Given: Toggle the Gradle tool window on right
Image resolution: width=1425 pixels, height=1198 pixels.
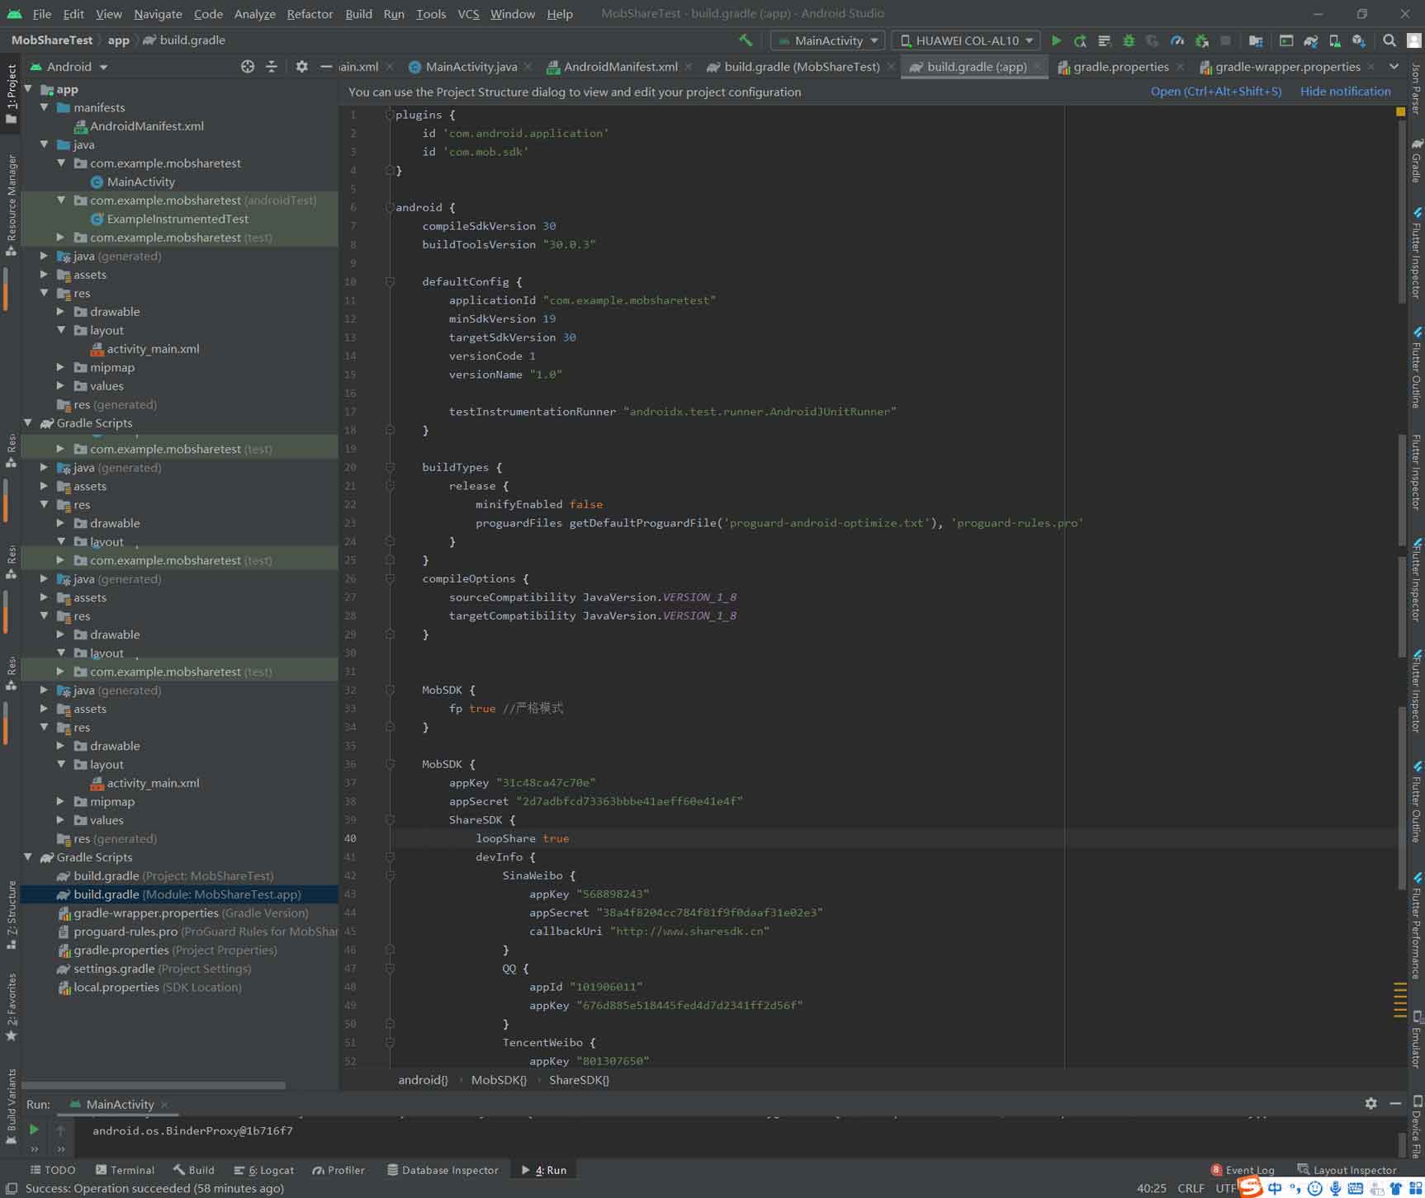Looking at the screenshot, I should pos(1416,160).
